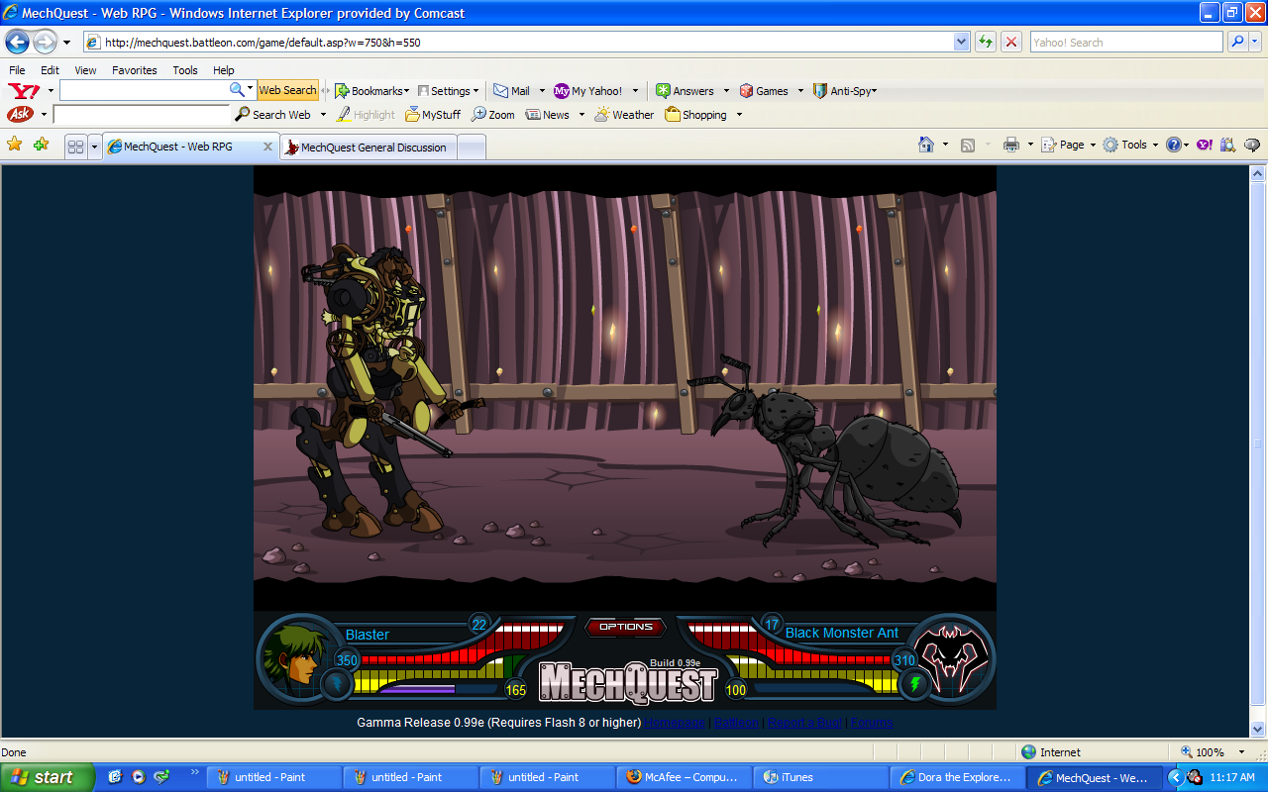Image resolution: width=1268 pixels, height=792 pixels.
Task: Open the Favorites menu
Action: pyautogui.click(x=135, y=70)
